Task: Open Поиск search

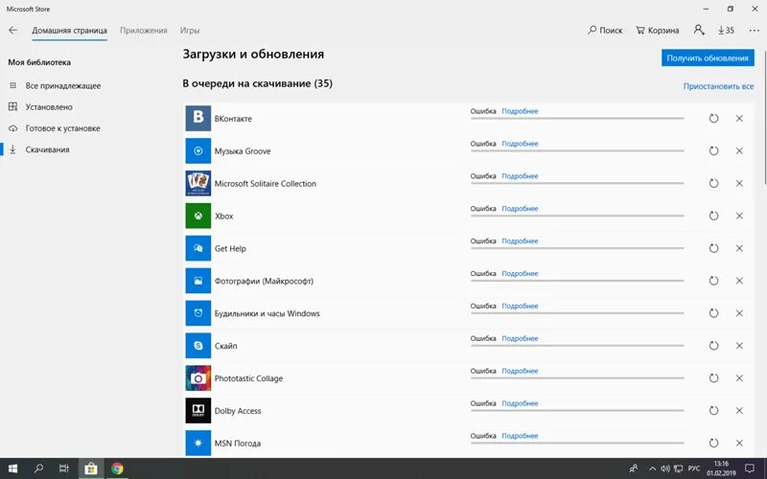Action: coord(605,31)
